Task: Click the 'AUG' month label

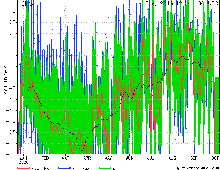Action: (172, 158)
